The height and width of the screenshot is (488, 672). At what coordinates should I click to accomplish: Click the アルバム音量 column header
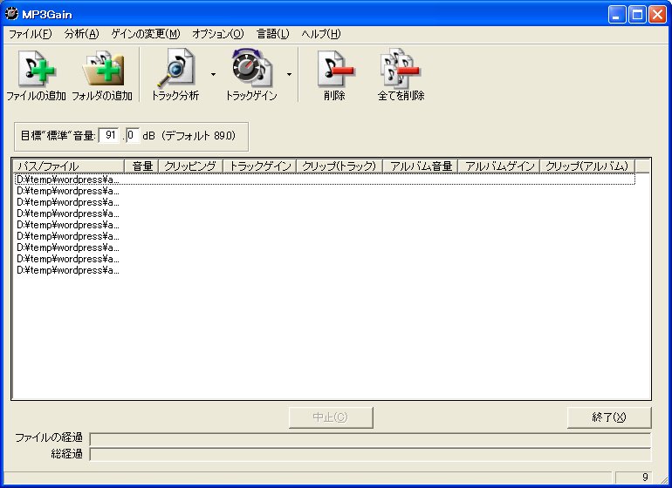[422, 166]
